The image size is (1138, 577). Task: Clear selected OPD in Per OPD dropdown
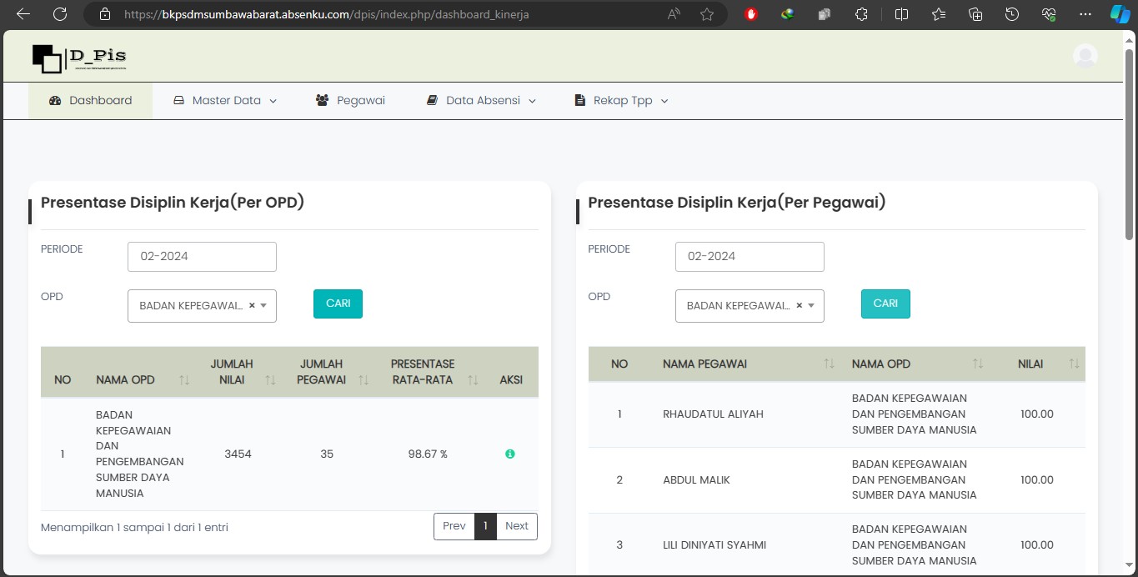(252, 306)
